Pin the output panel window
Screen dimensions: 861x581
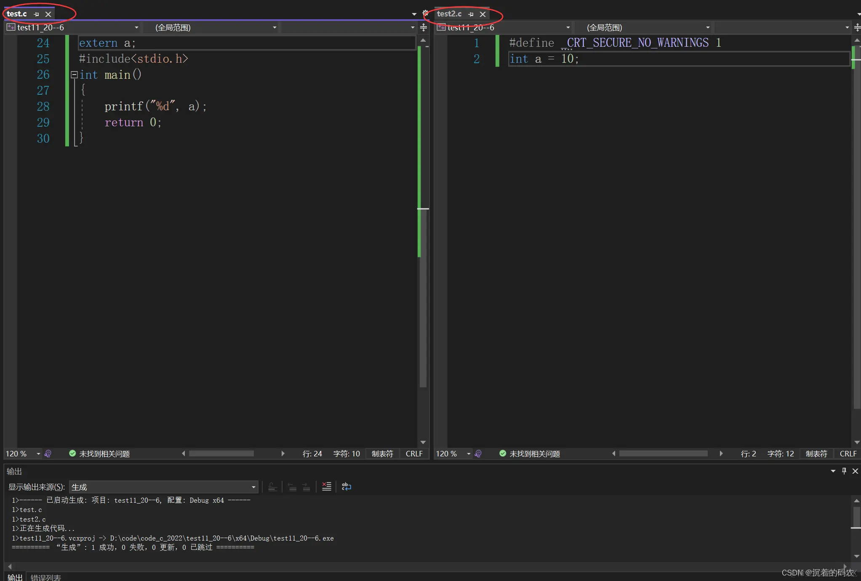[x=844, y=471]
